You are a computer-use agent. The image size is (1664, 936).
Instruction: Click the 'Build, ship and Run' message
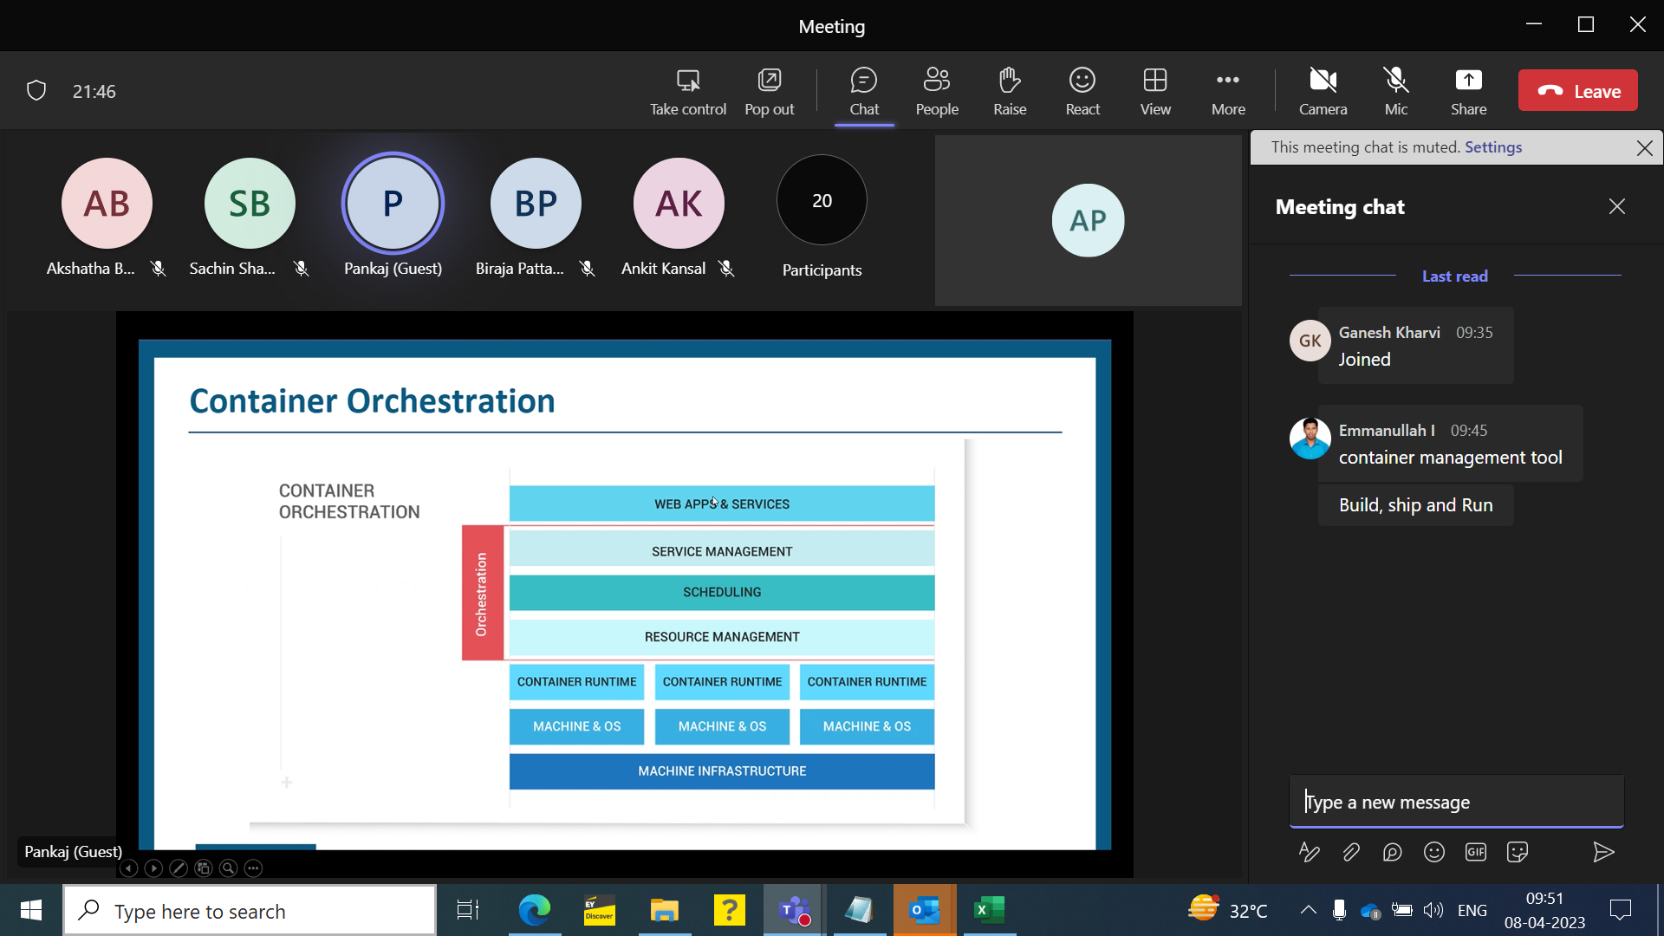coord(1415,505)
